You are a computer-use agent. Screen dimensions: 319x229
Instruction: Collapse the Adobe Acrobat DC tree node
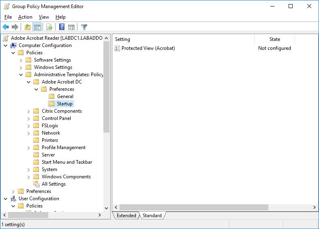tap(29, 82)
